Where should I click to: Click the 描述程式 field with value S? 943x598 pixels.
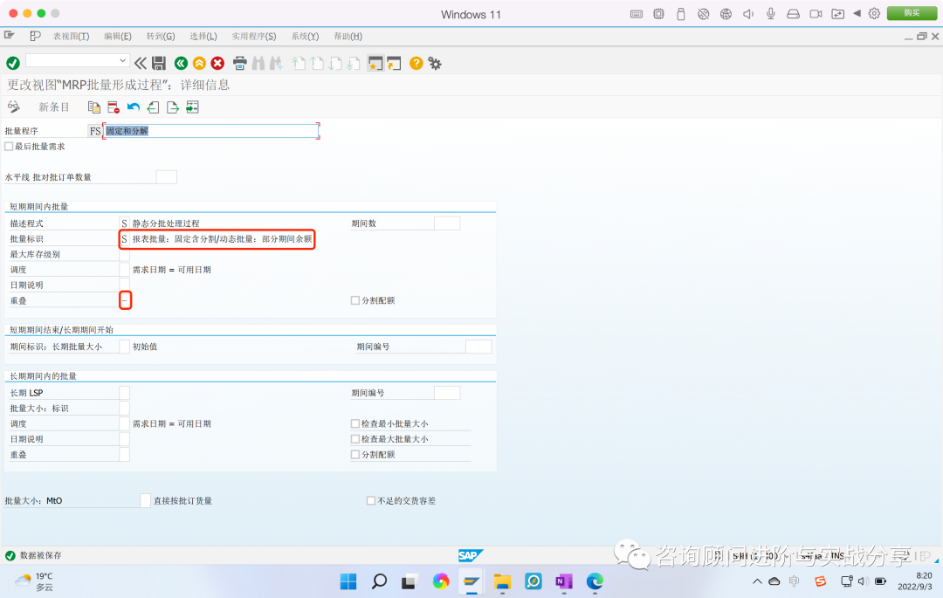tap(125, 223)
